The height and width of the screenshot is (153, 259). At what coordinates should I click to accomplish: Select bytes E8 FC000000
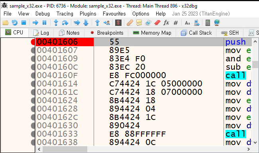click(137, 75)
